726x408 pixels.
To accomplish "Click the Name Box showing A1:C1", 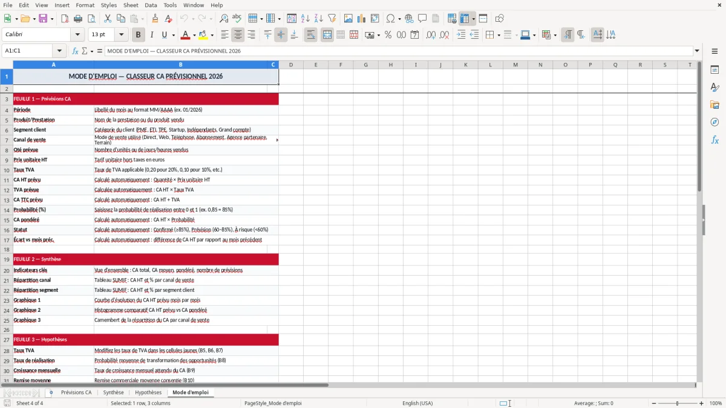I will point(28,51).
